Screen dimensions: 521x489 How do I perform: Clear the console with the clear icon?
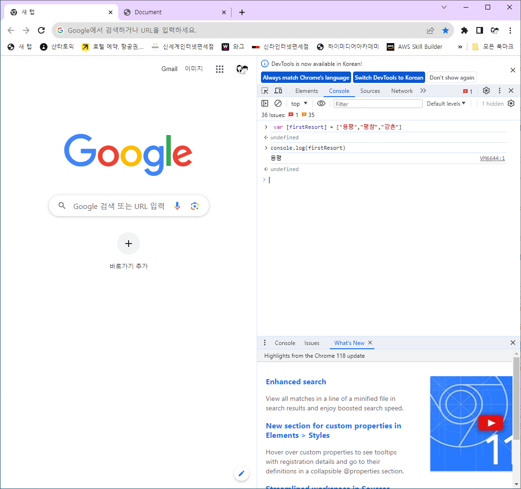point(278,103)
